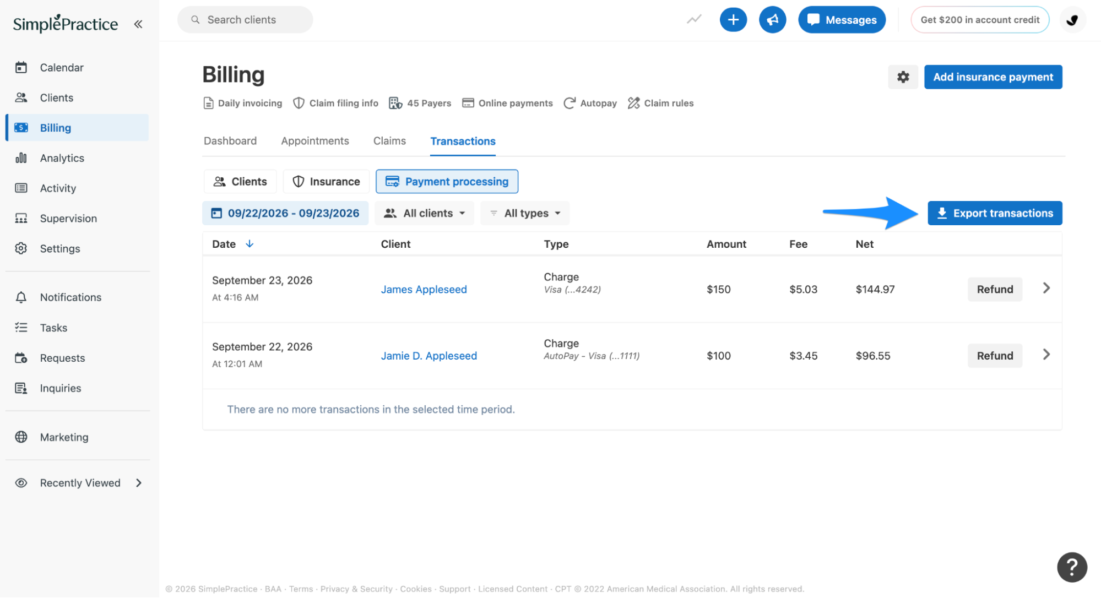Open Supervision in the sidebar
1101x598 pixels.
pos(77,219)
